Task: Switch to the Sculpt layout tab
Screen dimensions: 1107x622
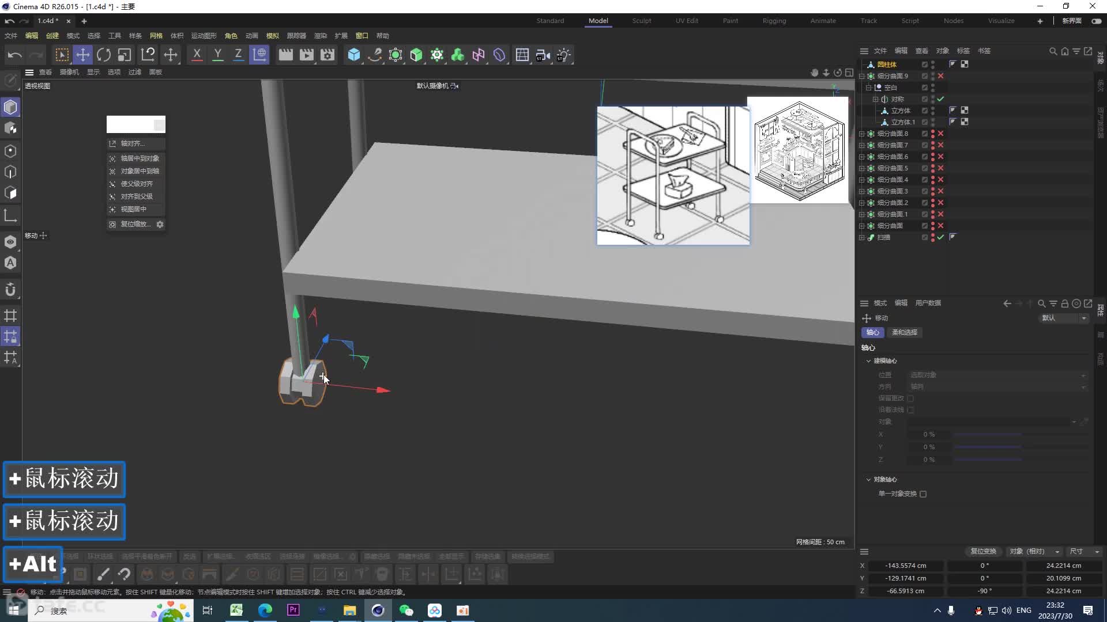Action: (x=641, y=21)
